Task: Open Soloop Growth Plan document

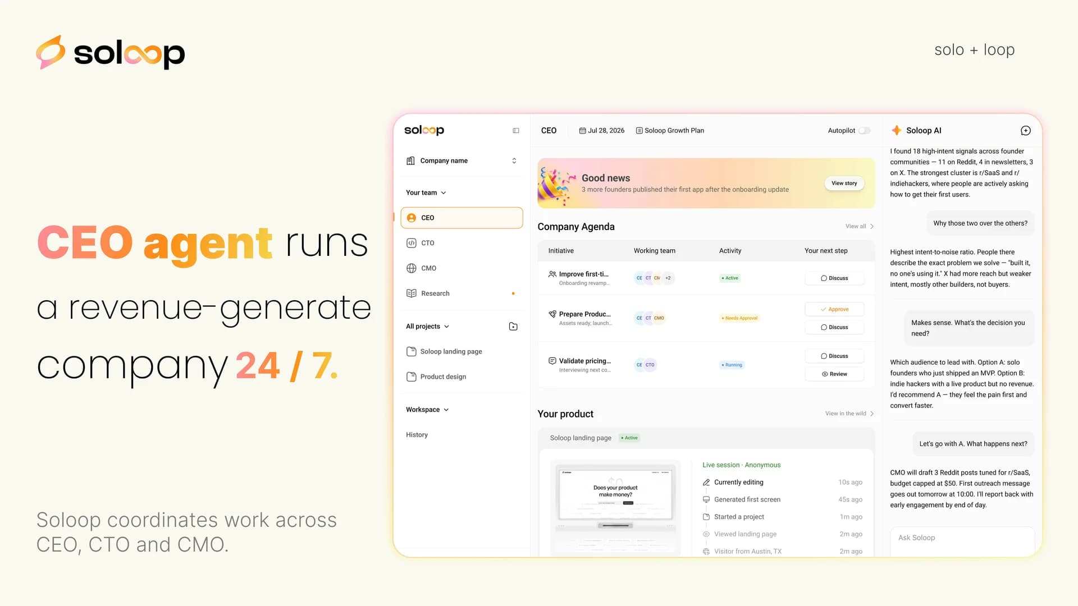Action: 670,131
